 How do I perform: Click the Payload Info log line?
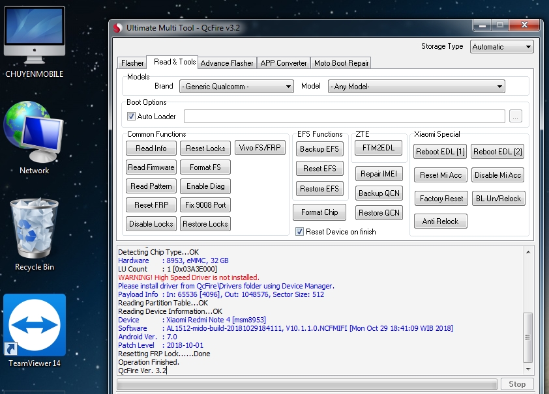221,294
